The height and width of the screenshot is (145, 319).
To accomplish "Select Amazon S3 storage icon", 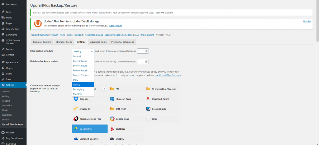I will (76, 109).
